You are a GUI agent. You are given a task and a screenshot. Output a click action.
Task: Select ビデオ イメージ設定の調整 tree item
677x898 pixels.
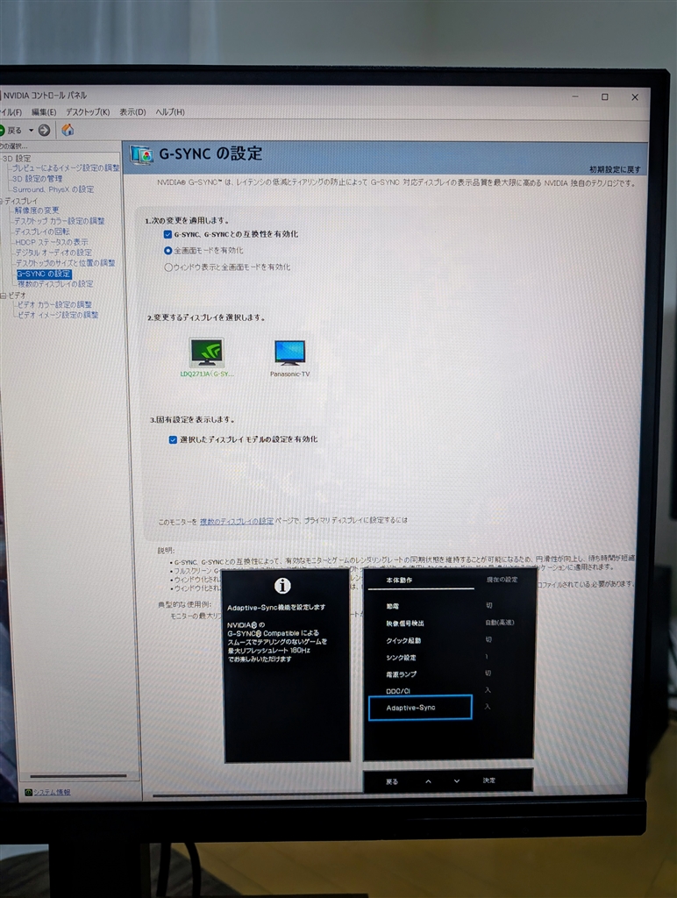click(58, 315)
